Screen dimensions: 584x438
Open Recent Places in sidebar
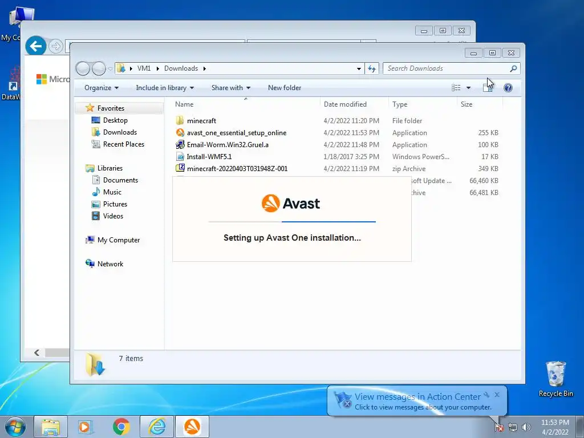click(123, 144)
